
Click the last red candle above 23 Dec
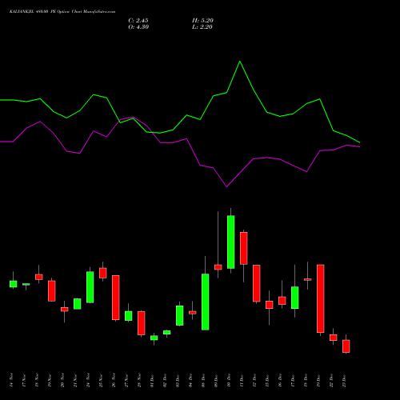pyautogui.click(x=346, y=346)
